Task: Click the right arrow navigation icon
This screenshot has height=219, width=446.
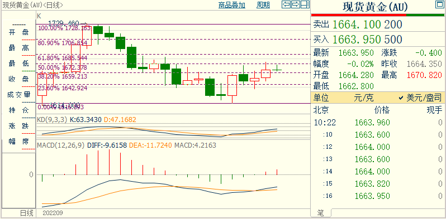Action: coord(296,4)
